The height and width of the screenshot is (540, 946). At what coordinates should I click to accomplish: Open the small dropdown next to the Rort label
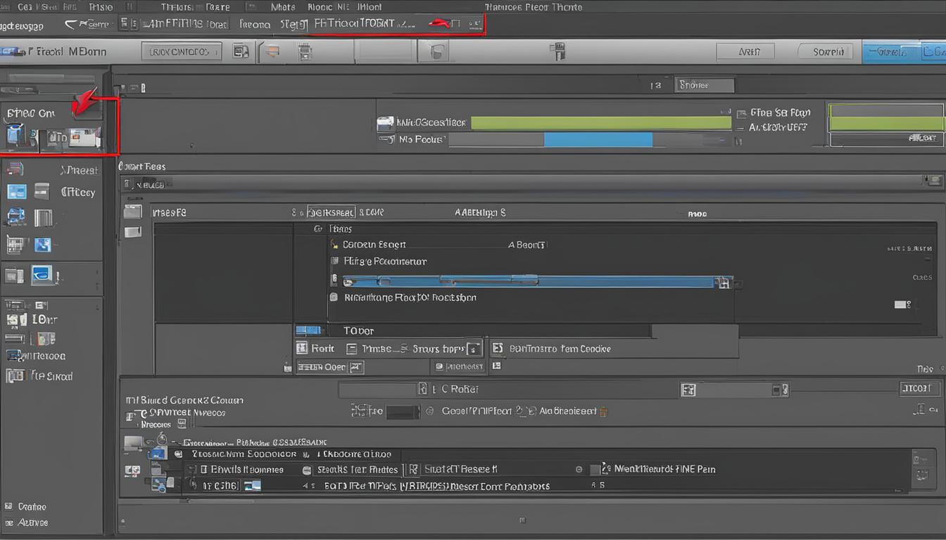click(350, 348)
